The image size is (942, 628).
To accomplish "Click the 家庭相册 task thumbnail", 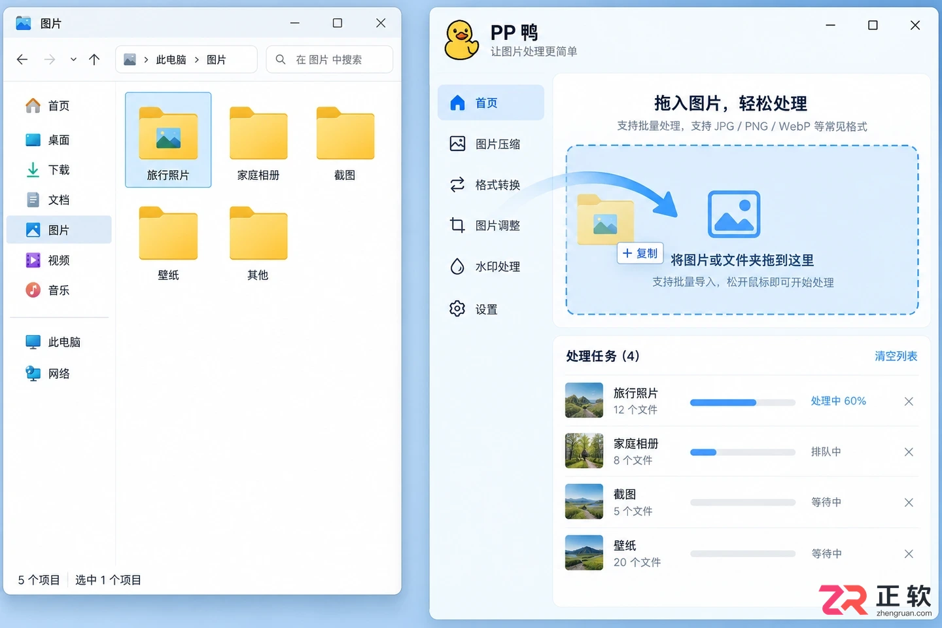I will pyautogui.click(x=584, y=451).
